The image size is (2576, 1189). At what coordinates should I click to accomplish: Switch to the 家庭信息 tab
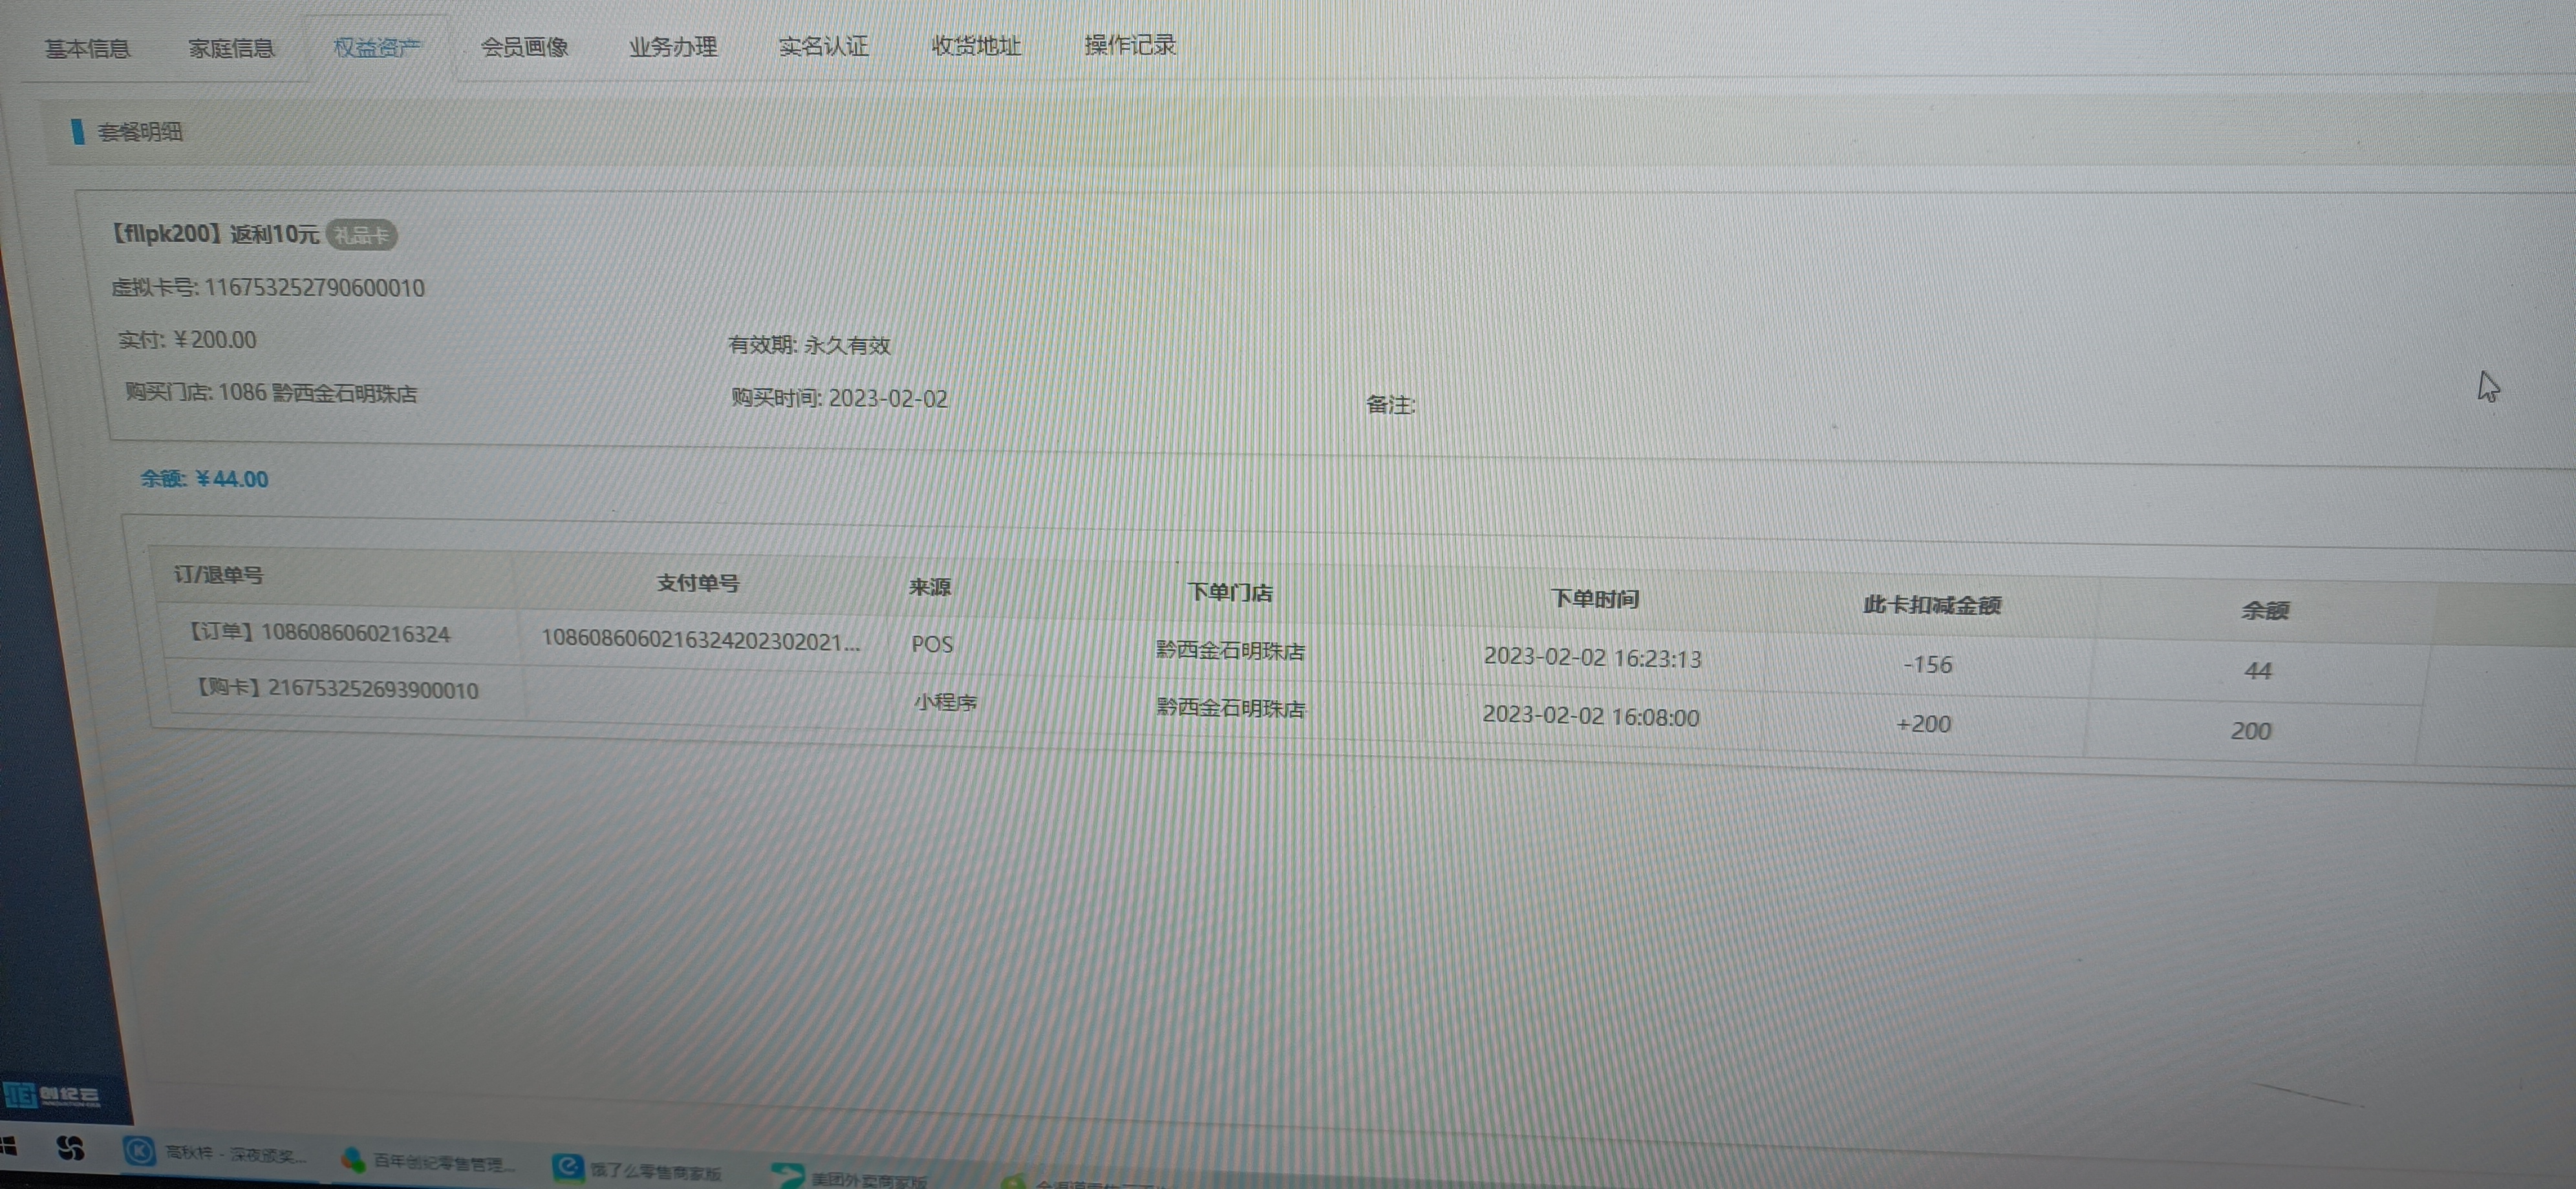231,48
